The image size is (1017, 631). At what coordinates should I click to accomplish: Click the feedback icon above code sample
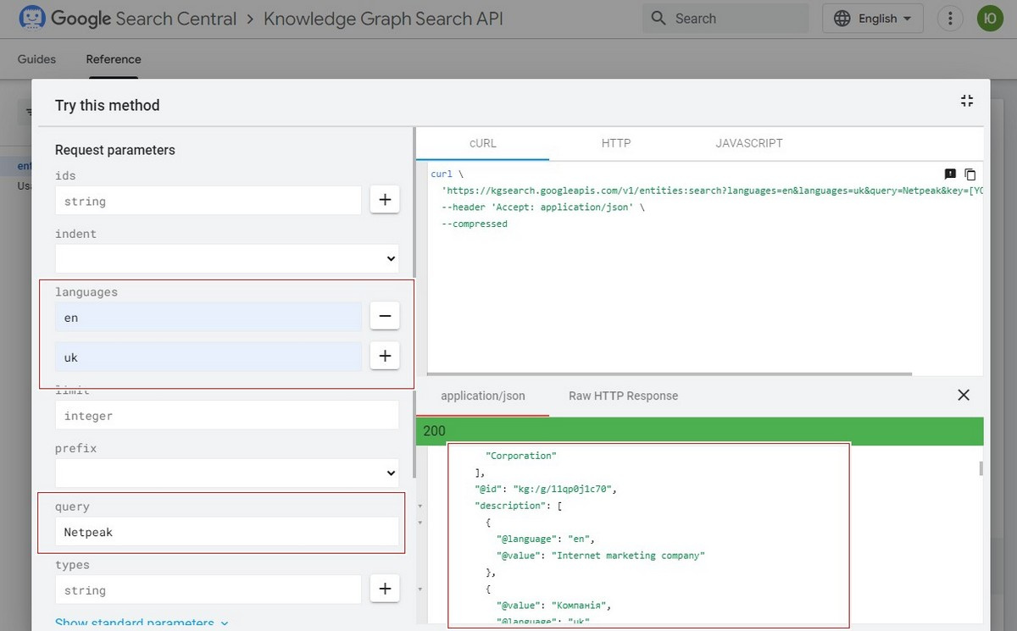[x=950, y=174]
